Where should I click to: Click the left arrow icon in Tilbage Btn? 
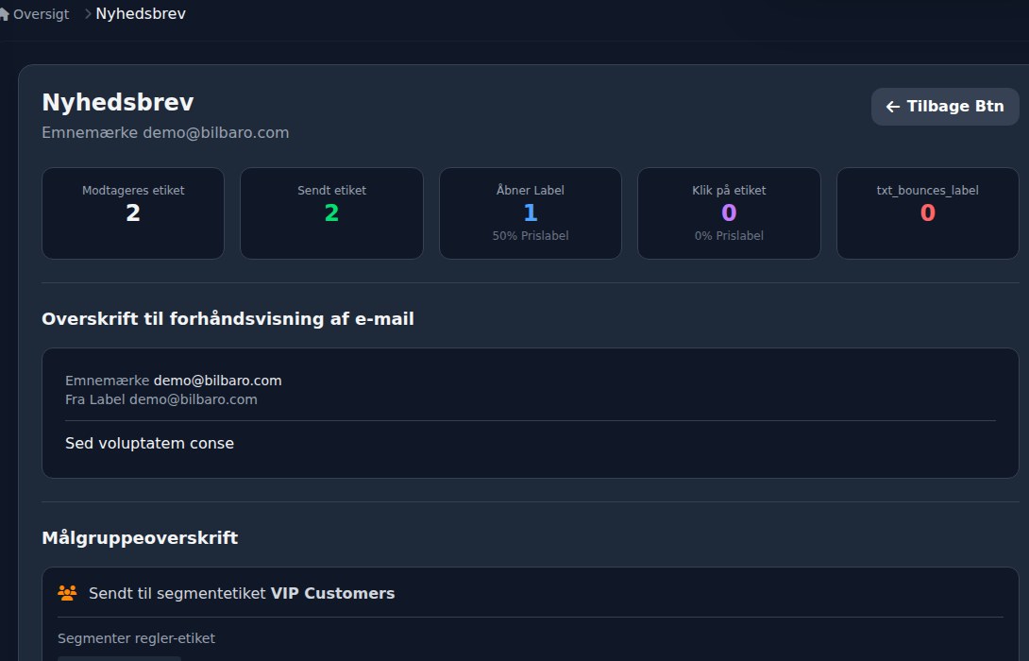coord(892,107)
